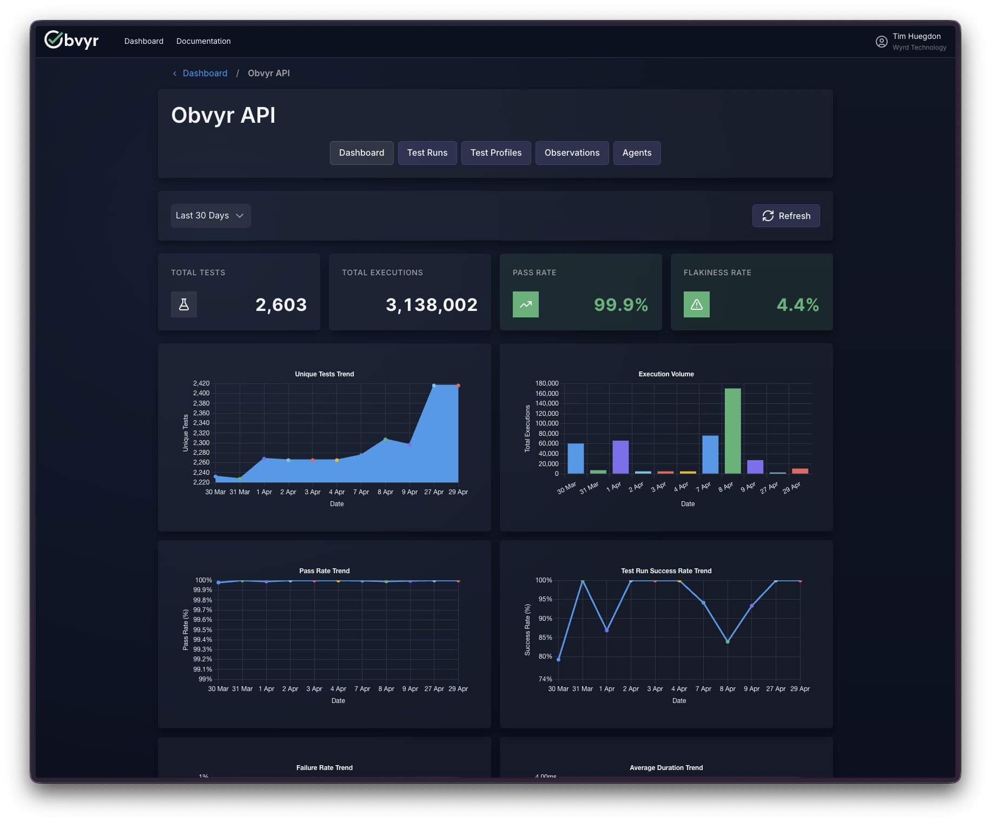Click the 8 Apr point in Unique Tests Trend

click(x=385, y=439)
